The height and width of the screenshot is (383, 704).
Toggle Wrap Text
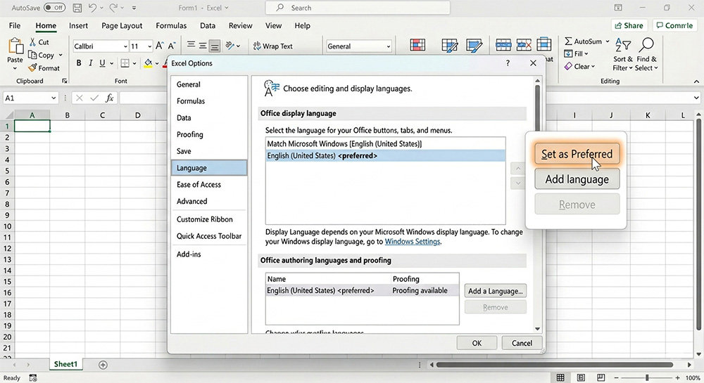273,46
